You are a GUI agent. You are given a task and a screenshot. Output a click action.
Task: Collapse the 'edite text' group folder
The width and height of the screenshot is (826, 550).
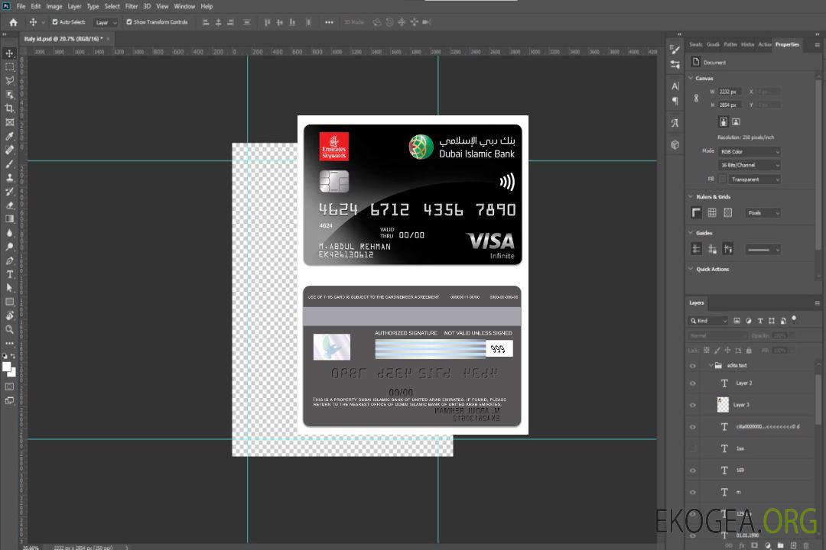tap(710, 365)
